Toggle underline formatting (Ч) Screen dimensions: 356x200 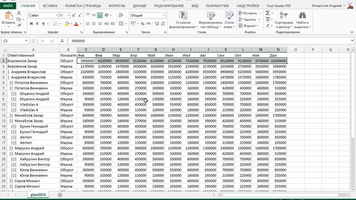(43, 23)
